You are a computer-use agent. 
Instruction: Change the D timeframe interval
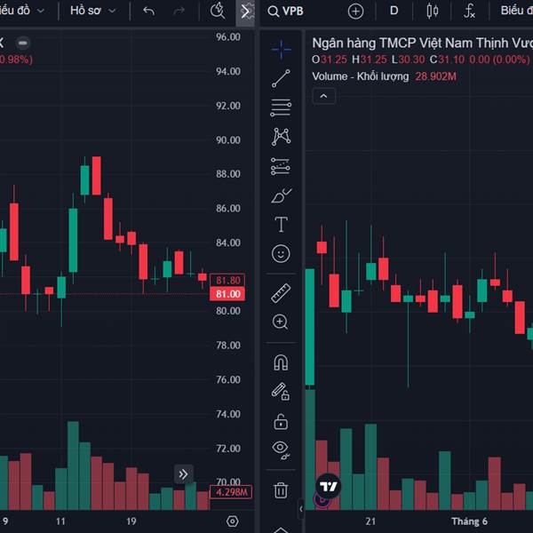pos(394,11)
